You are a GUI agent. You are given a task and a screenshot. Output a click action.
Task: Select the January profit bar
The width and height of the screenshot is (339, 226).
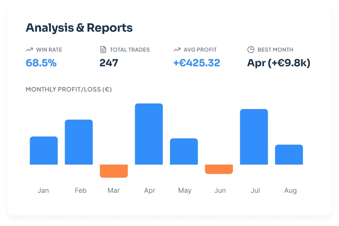click(43, 151)
